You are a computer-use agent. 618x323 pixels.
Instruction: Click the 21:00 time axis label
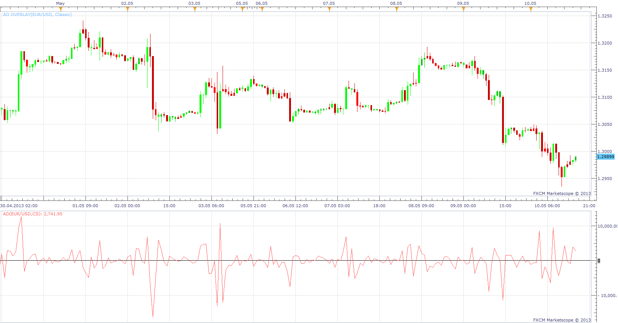589,206
